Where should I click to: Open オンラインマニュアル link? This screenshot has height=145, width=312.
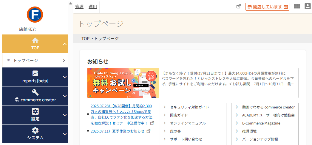coord(188,123)
